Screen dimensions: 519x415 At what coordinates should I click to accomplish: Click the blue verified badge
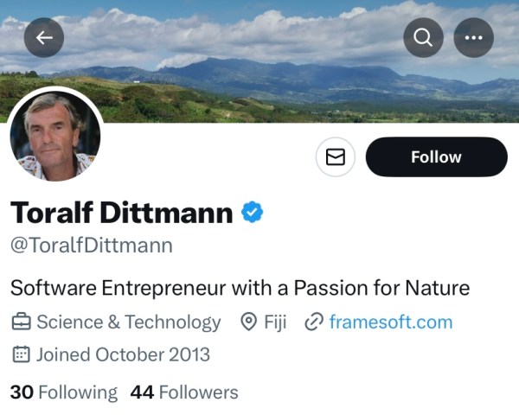(252, 212)
